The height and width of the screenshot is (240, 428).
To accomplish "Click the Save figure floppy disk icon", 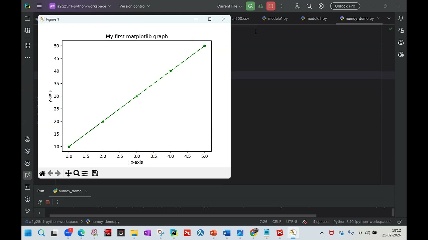I will pyautogui.click(x=95, y=173).
